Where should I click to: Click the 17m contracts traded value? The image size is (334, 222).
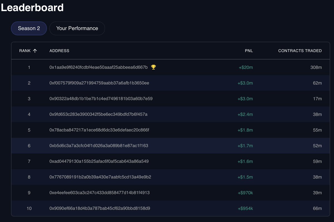pos(317,99)
